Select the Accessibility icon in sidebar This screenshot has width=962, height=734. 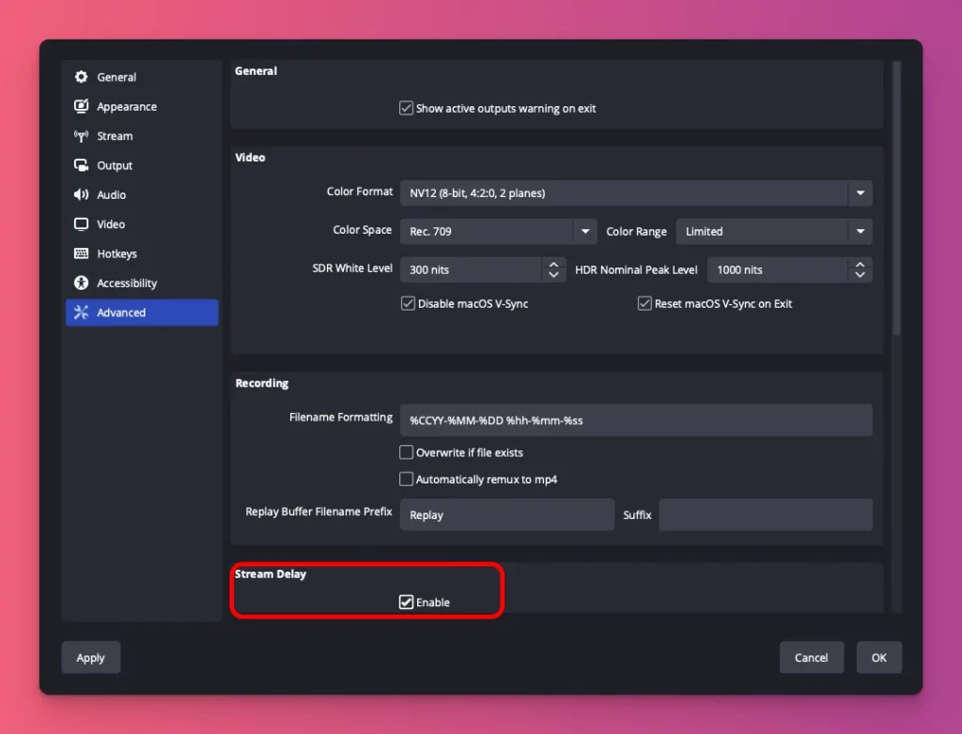(82, 283)
